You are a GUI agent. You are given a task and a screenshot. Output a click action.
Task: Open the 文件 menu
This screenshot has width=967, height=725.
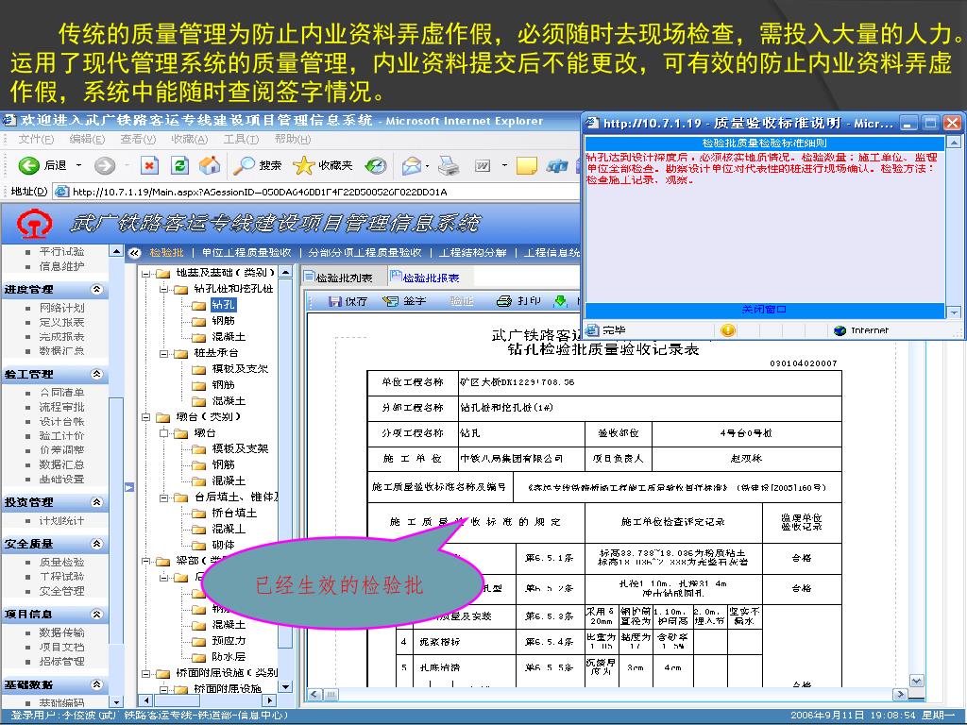click(36, 140)
